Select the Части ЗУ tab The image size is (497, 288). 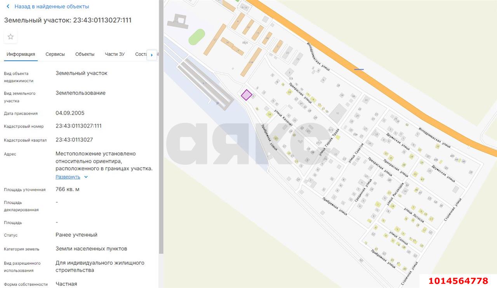click(115, 54)
